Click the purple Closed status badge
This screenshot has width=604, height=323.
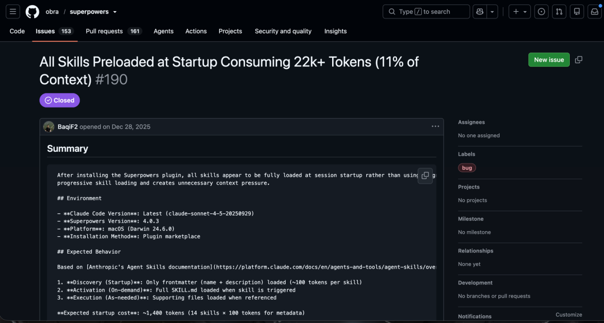point(60,100)
